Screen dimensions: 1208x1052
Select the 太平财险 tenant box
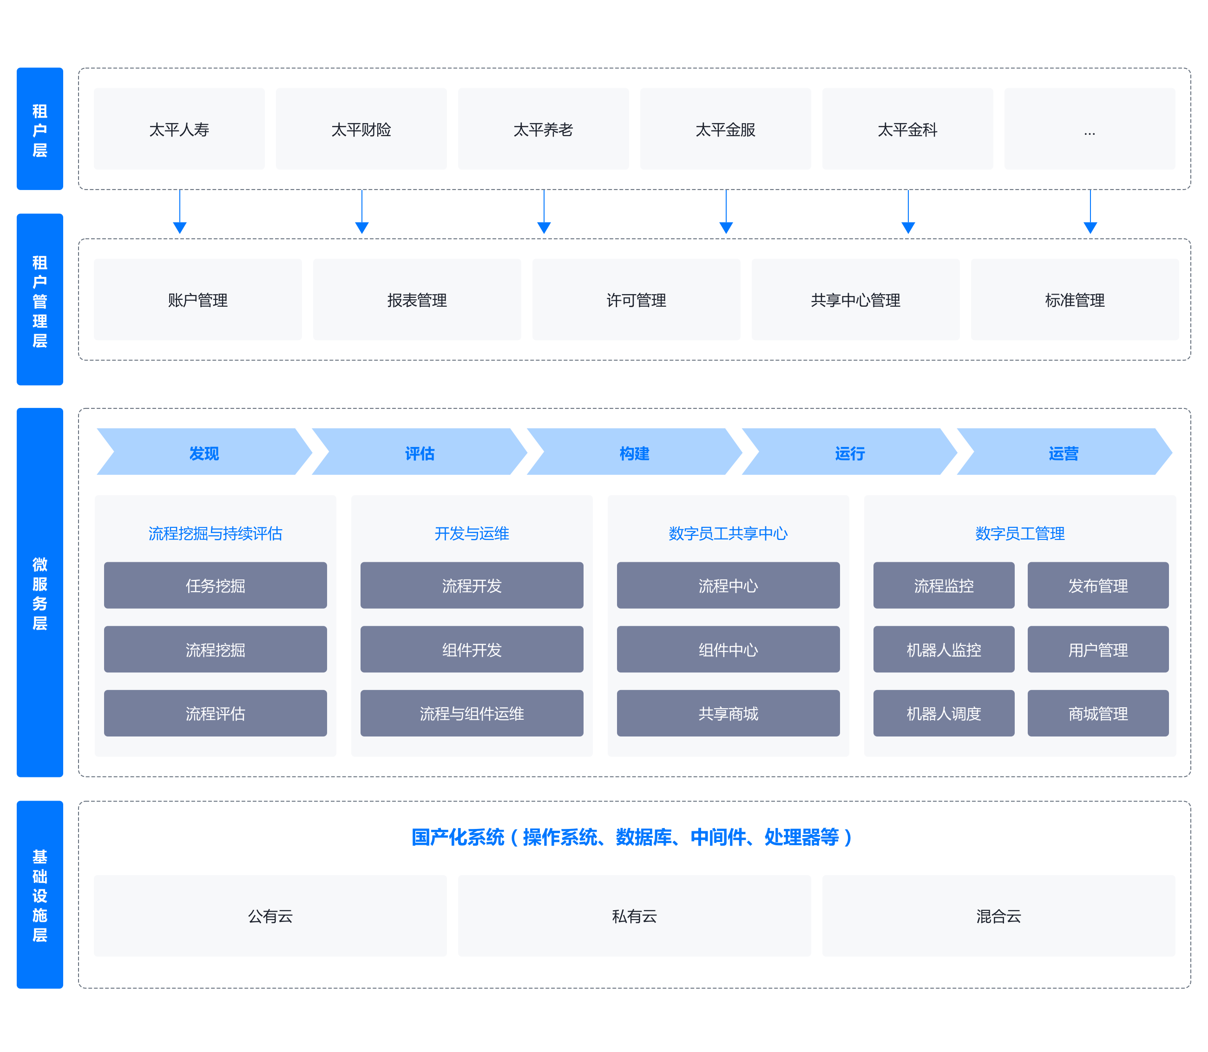[x=361, y=129]
